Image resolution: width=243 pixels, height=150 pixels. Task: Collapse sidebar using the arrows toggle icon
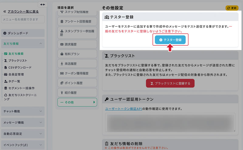coord(42,4)
